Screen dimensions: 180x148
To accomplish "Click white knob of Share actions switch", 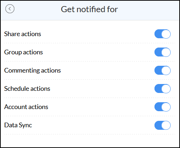I will tap(166, 34).
